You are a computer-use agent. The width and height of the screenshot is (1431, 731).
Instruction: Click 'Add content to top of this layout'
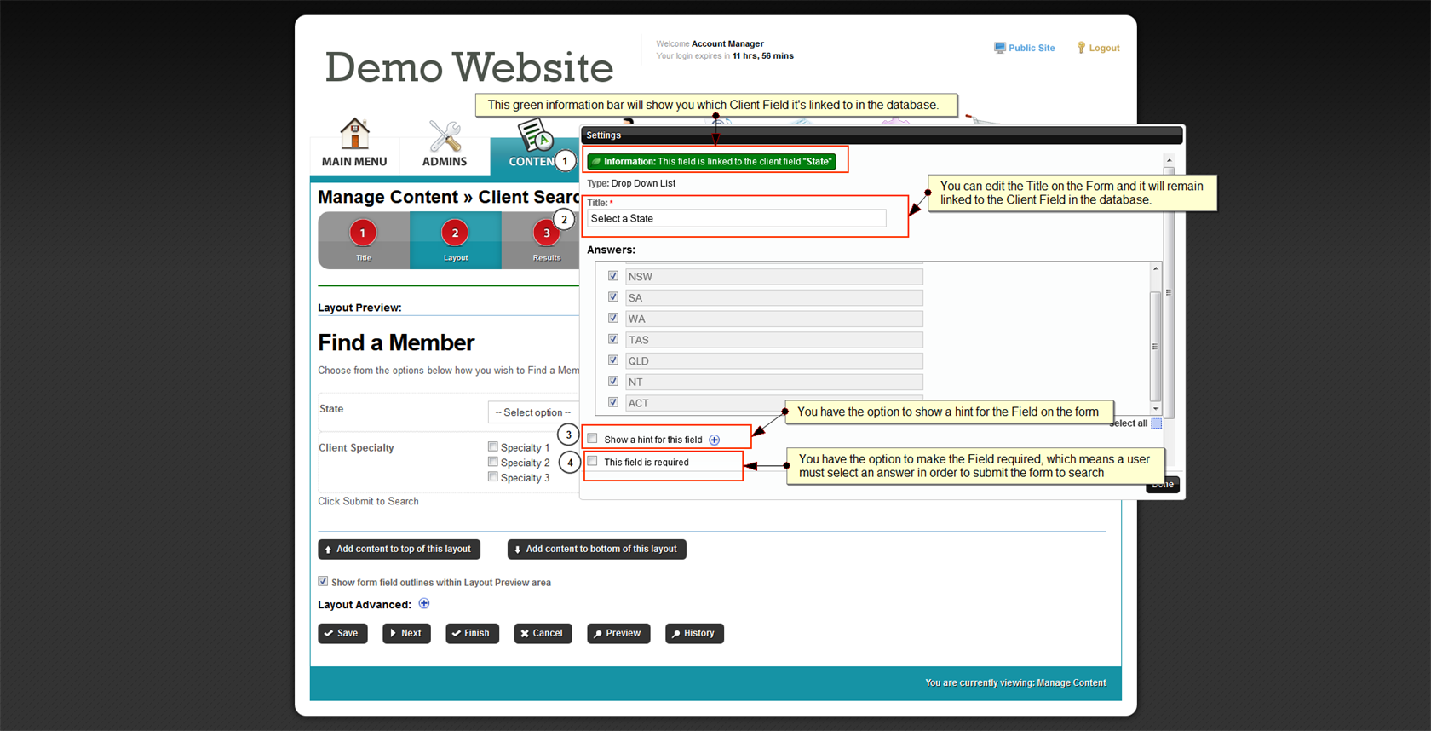pyautogui.click(x=399, y=550)
